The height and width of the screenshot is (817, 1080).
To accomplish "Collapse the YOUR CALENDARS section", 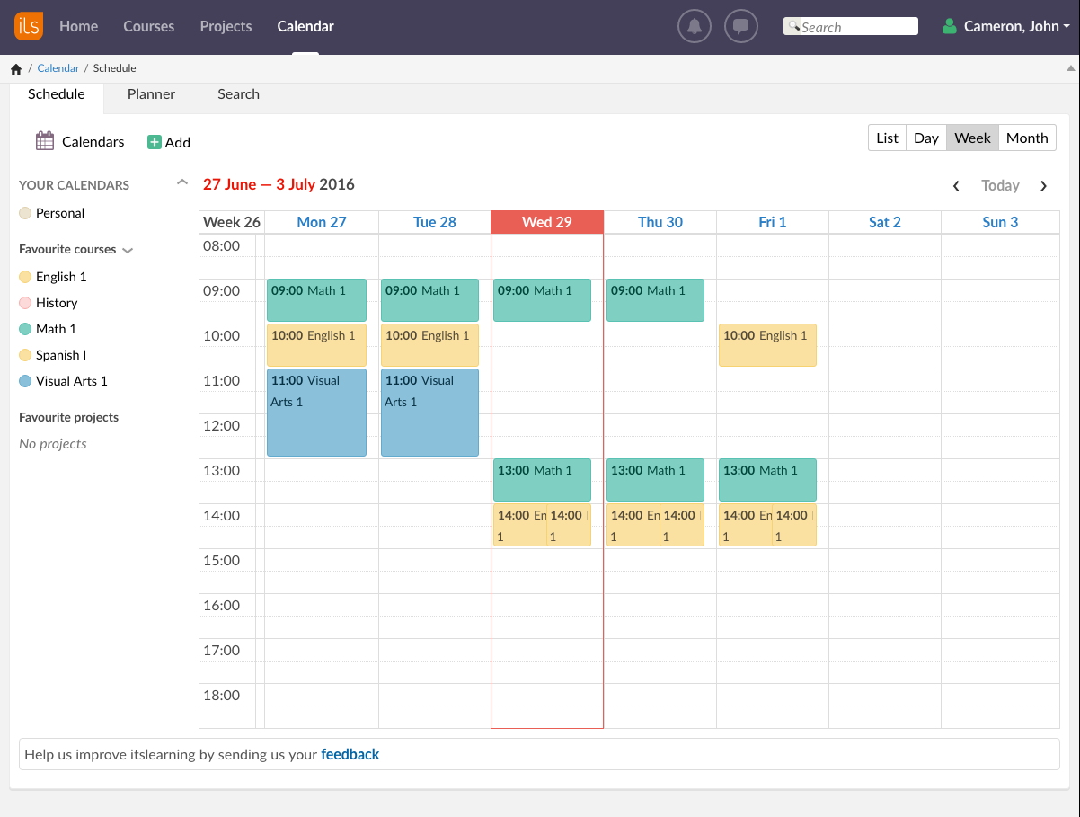I will [x=181, y=181].
